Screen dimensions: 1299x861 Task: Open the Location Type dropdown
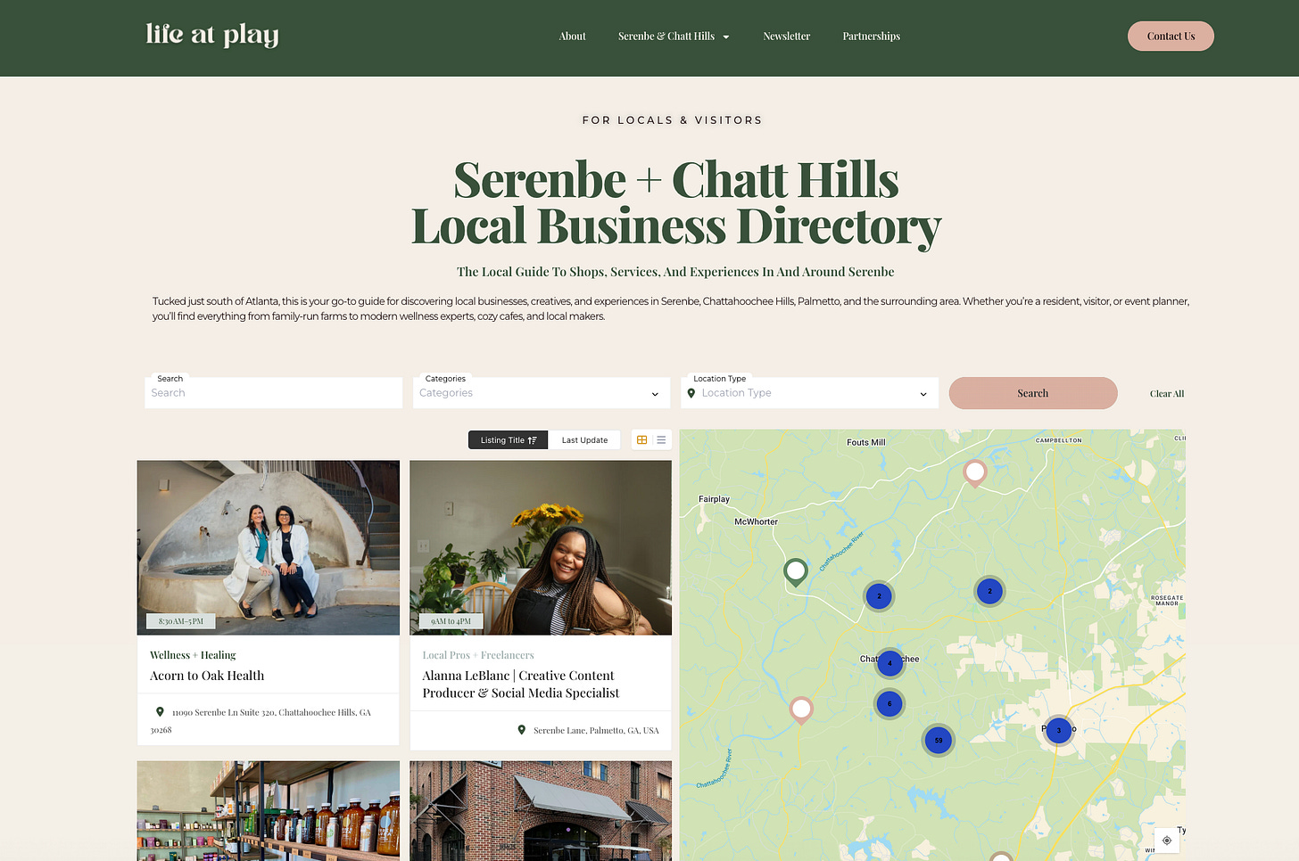(810, 393)
